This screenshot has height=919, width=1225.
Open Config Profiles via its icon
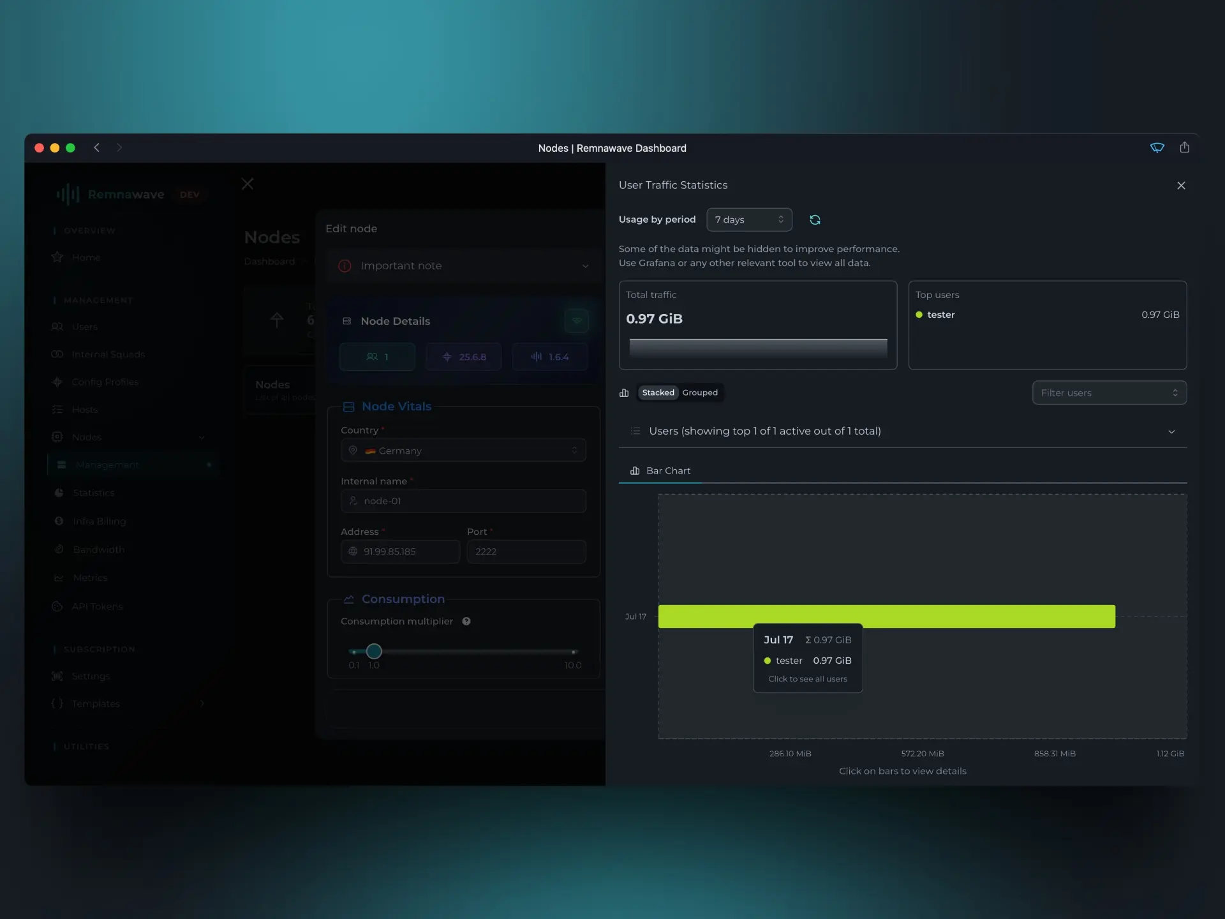57,382
